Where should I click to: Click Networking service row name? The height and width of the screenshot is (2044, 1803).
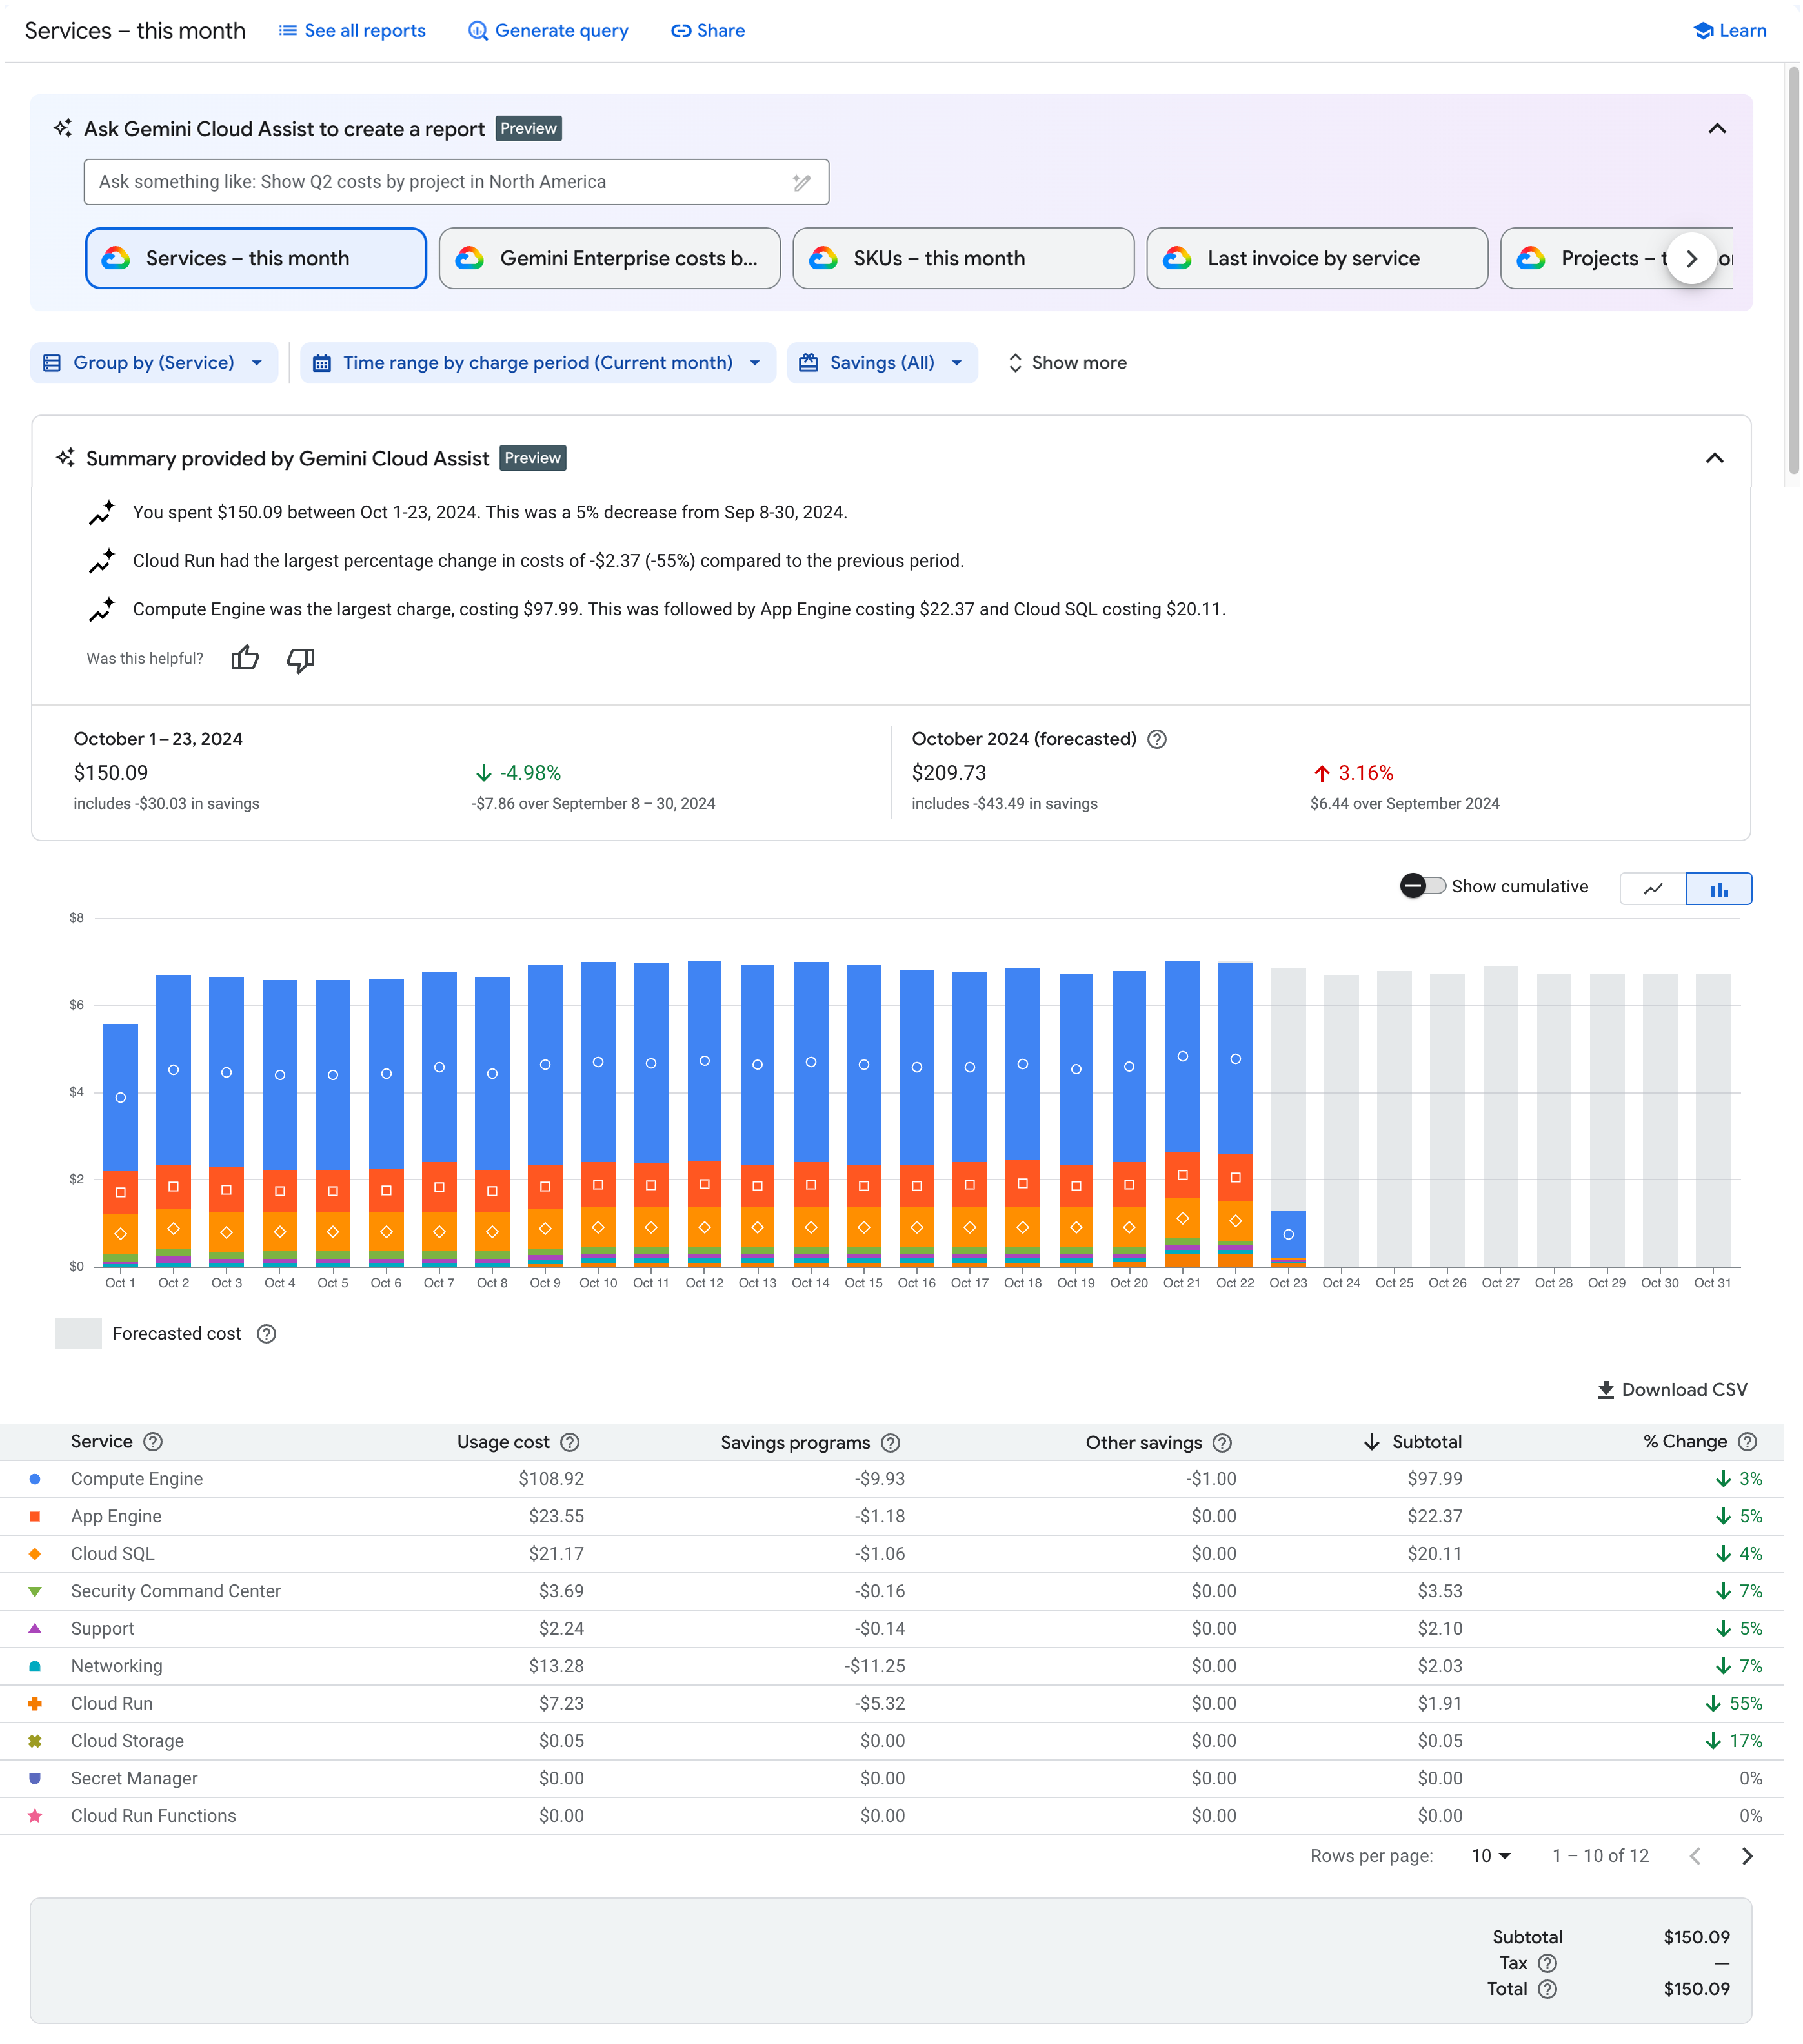(117, 1666)
